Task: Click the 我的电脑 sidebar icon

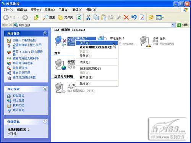Action: pyautogui.click(x=9, y=110)
